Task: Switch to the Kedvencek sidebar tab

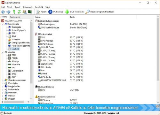Action: click(15, 17)
